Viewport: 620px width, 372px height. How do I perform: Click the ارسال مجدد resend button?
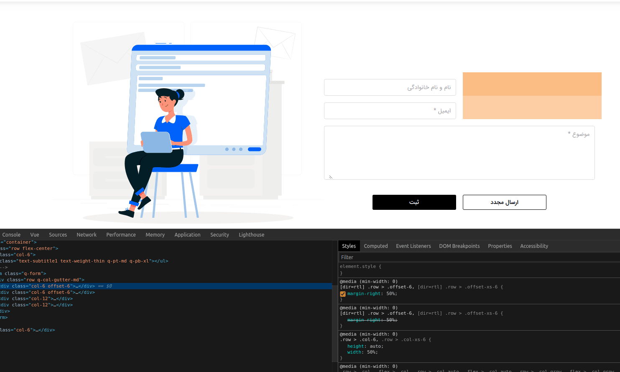click(x=504, y=202)
